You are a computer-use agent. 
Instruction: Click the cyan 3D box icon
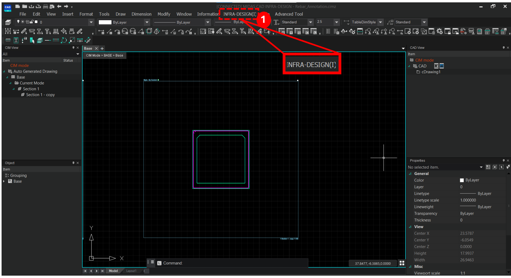[x=149, y=31]
